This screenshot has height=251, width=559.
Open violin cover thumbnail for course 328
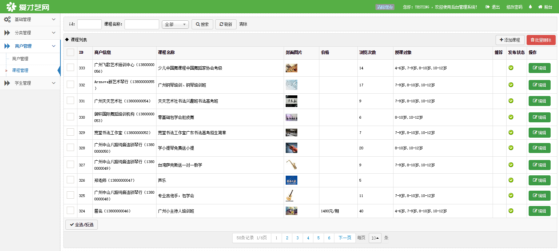pos(291,148)
